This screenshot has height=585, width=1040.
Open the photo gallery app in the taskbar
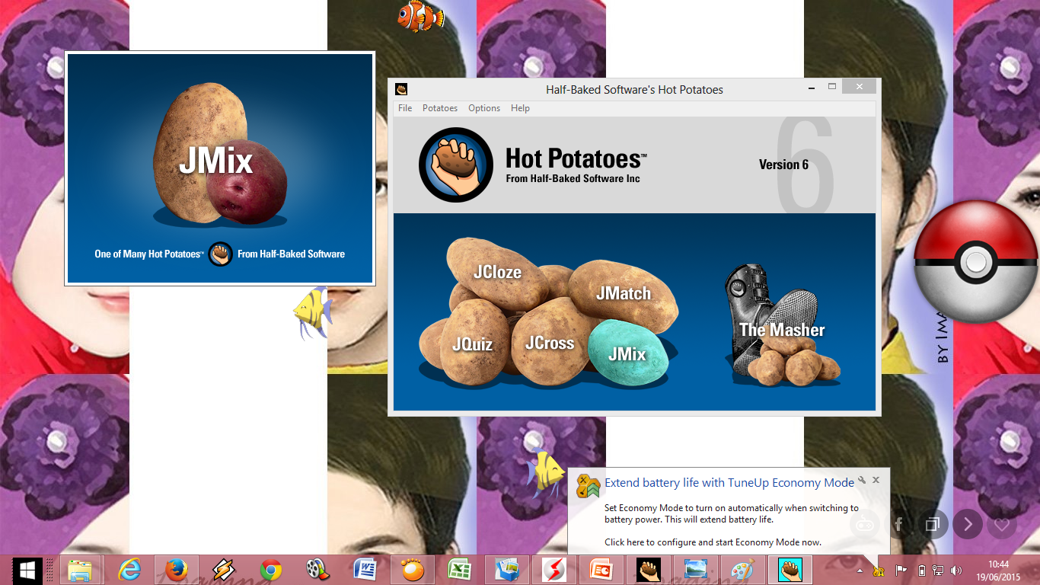[507, 570]
